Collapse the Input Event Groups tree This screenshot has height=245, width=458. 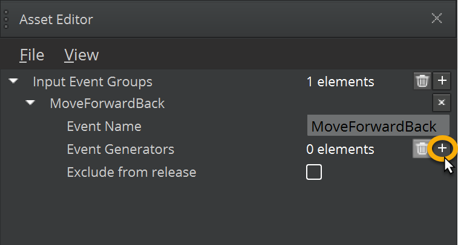coord(13,81)
